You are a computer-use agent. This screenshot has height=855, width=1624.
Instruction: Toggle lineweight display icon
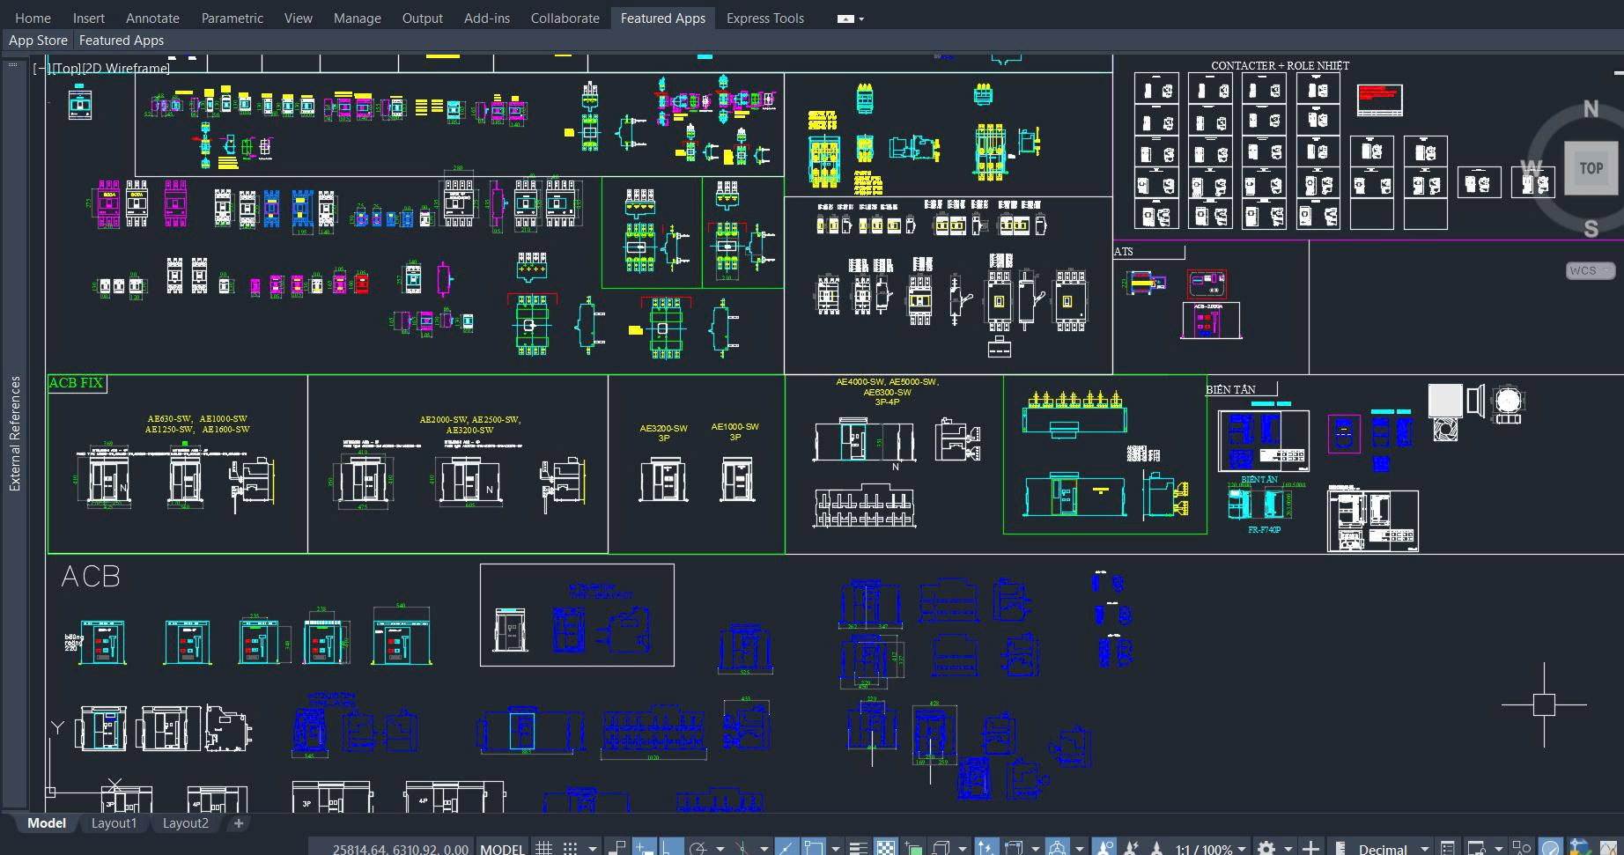[858, 848]
